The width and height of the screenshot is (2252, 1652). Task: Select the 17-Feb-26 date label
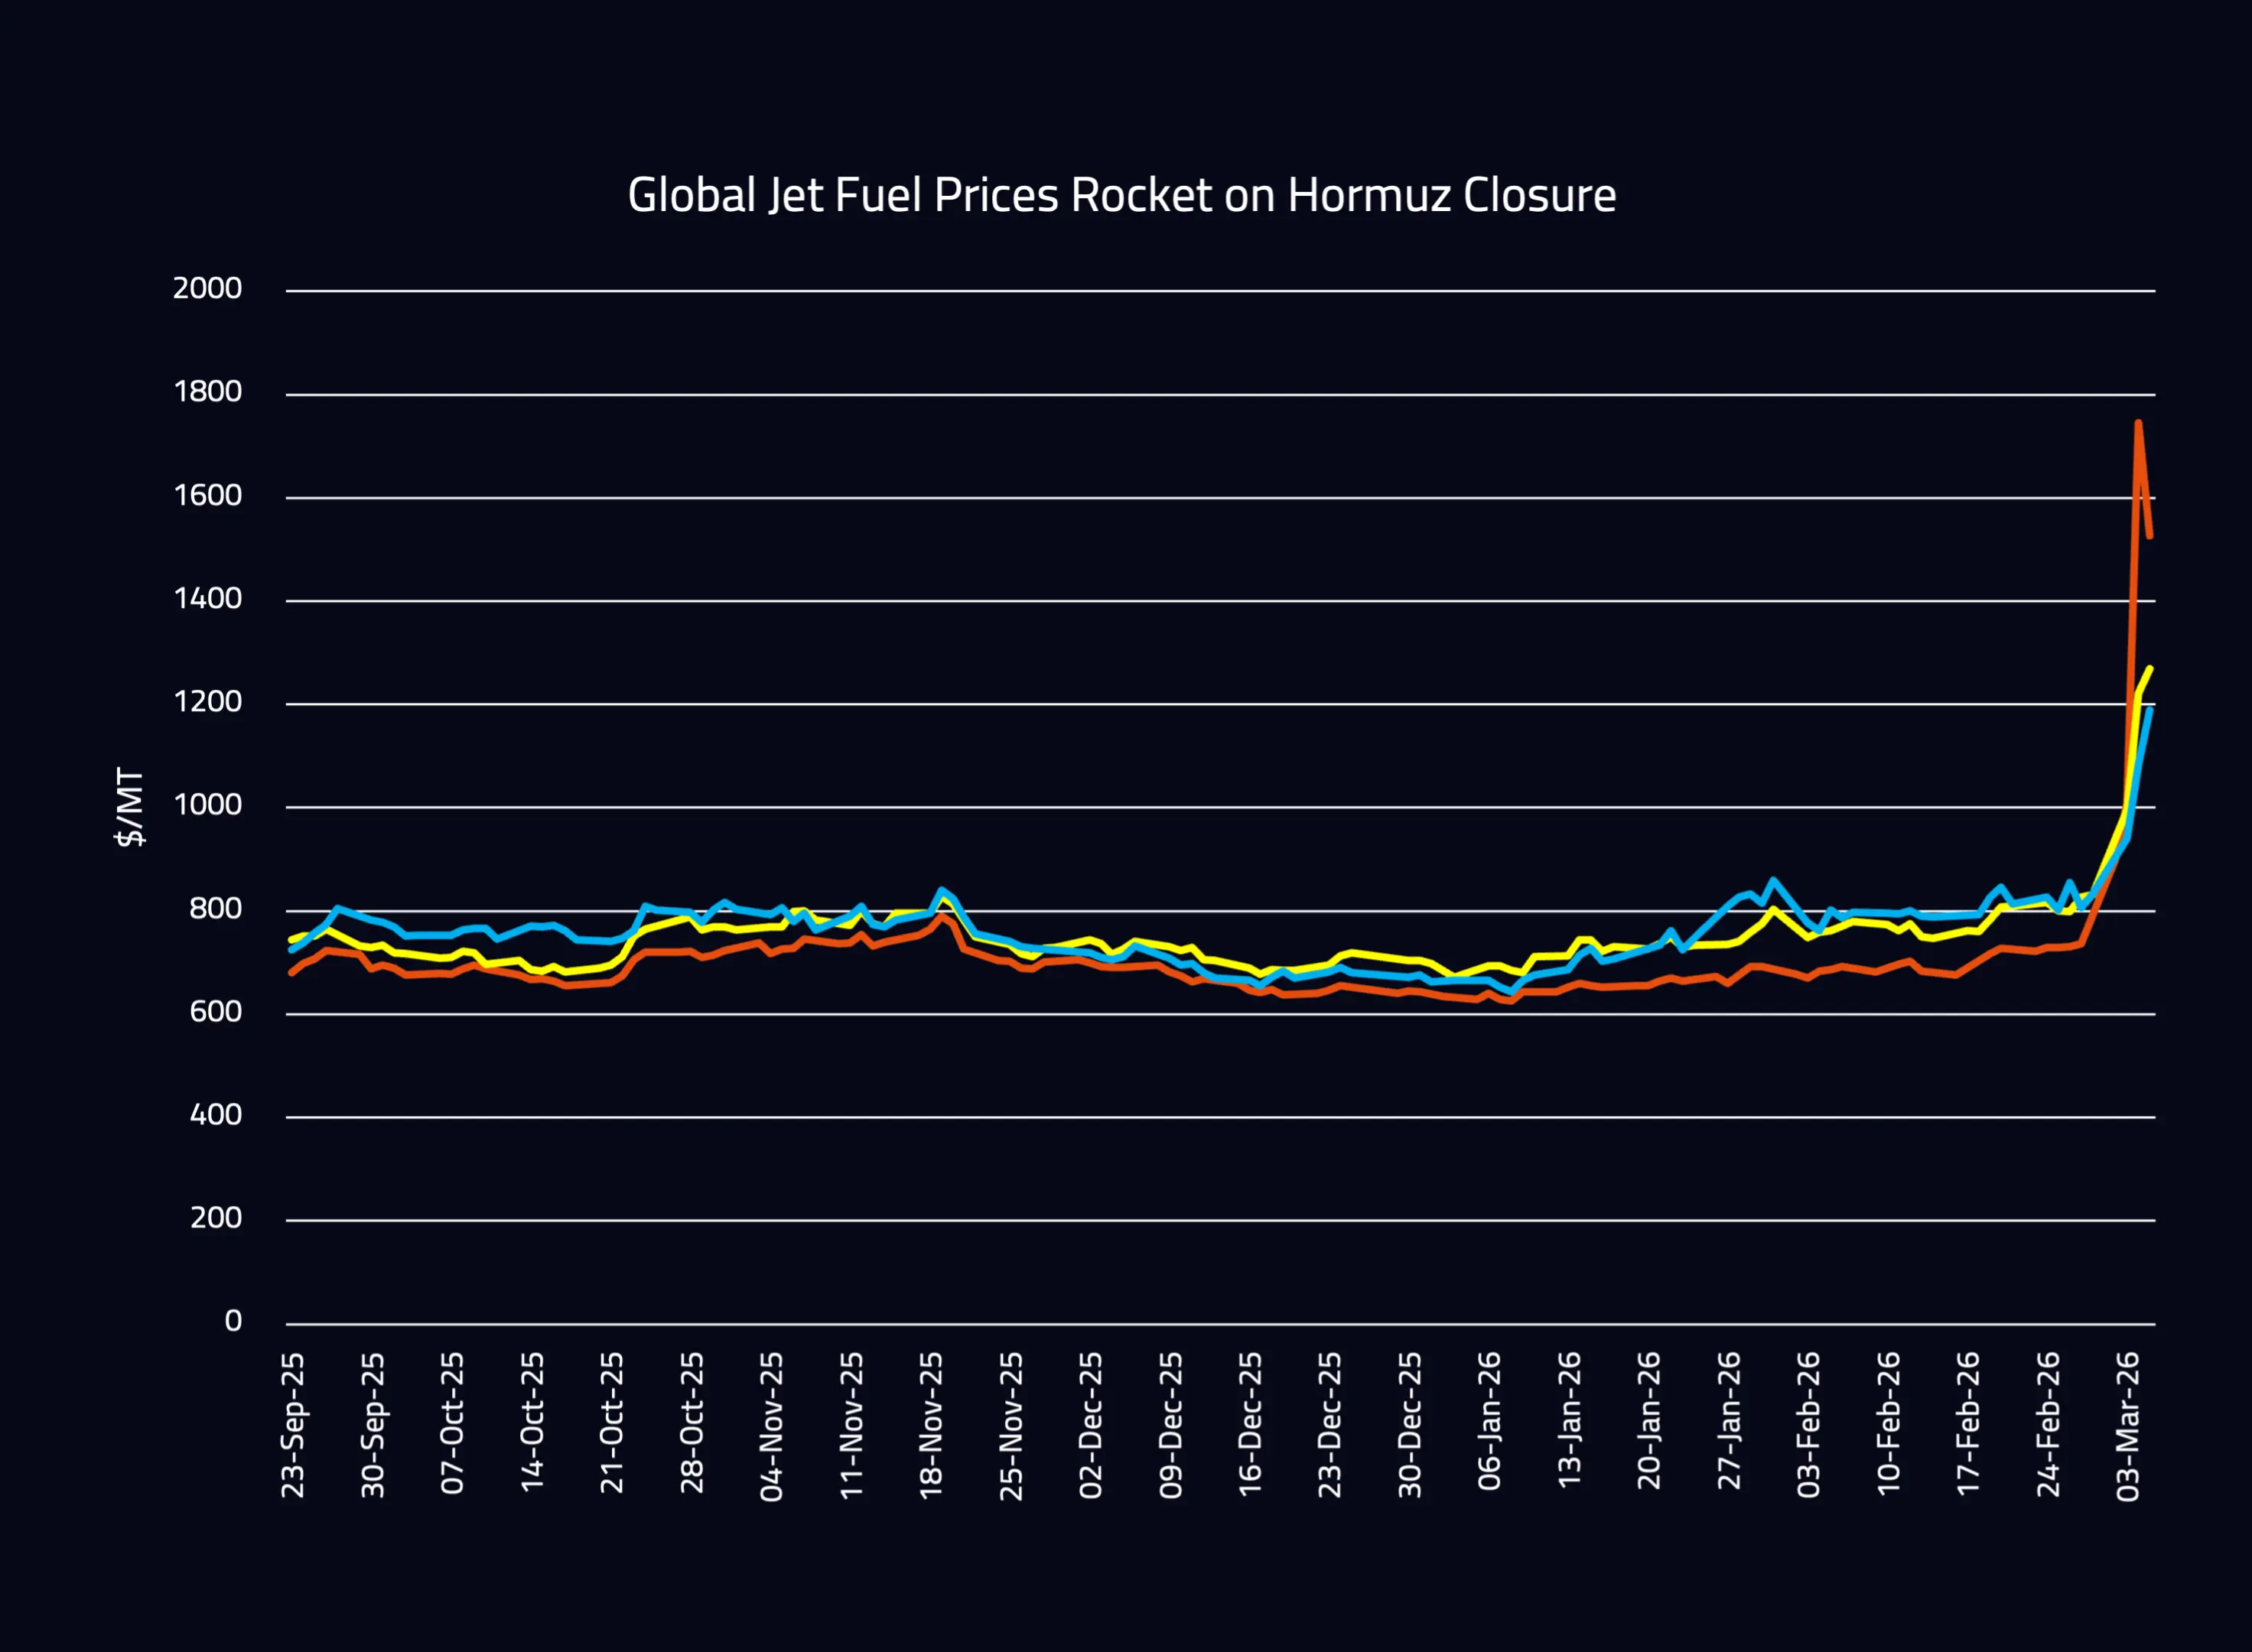pyautogui.click(x=1968, y=1423)
